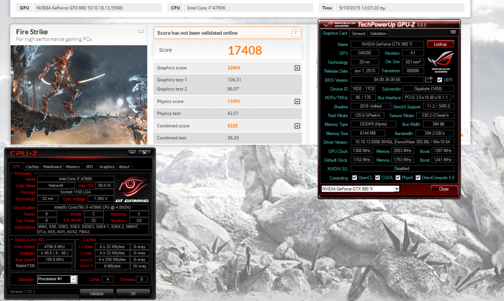Open the Memory tab in CPU-Z

tap(72, 166)
